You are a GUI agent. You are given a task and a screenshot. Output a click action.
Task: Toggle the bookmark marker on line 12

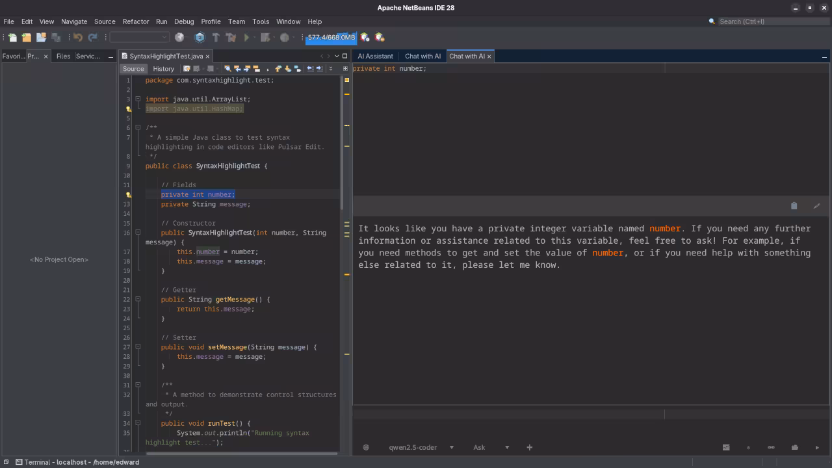(x=129, y=194)
